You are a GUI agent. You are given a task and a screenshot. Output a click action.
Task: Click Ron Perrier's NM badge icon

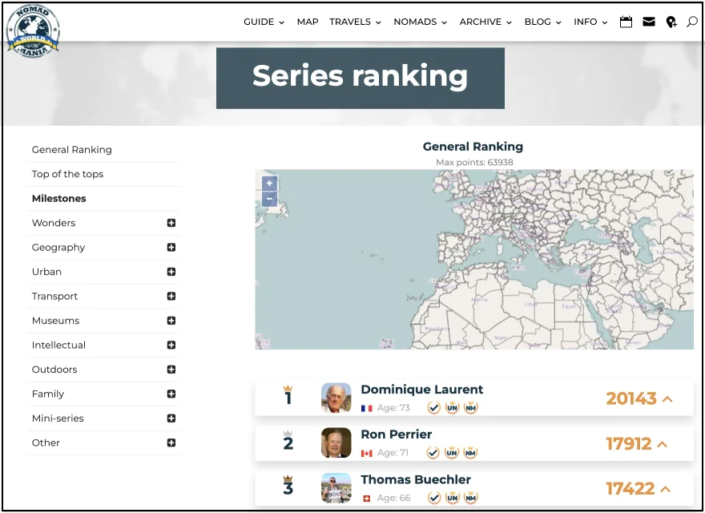click(470, 453)
